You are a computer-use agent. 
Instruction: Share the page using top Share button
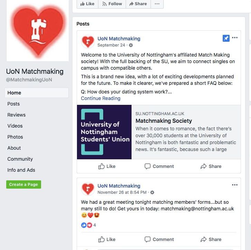click(138, 4)
